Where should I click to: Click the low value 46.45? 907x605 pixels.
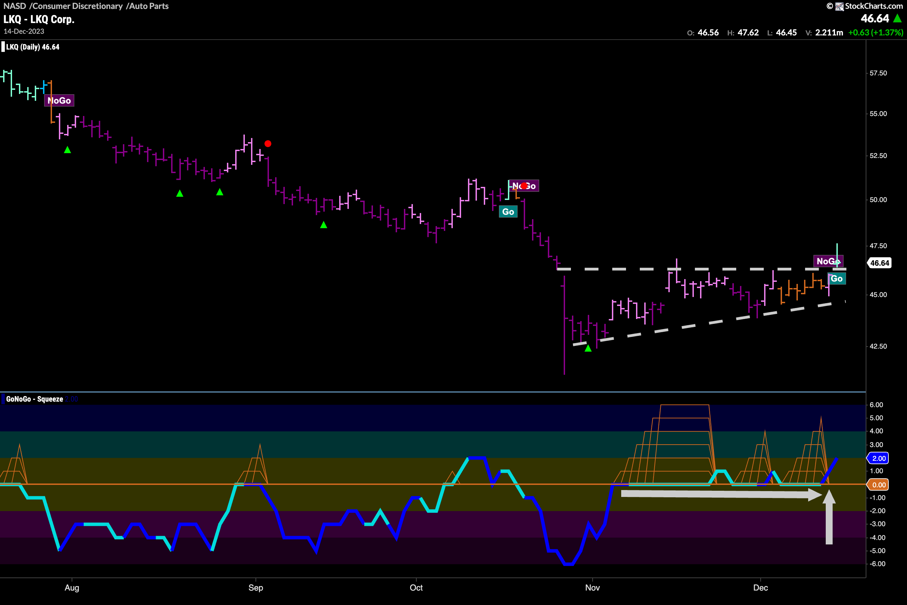[x=786, y=33]
